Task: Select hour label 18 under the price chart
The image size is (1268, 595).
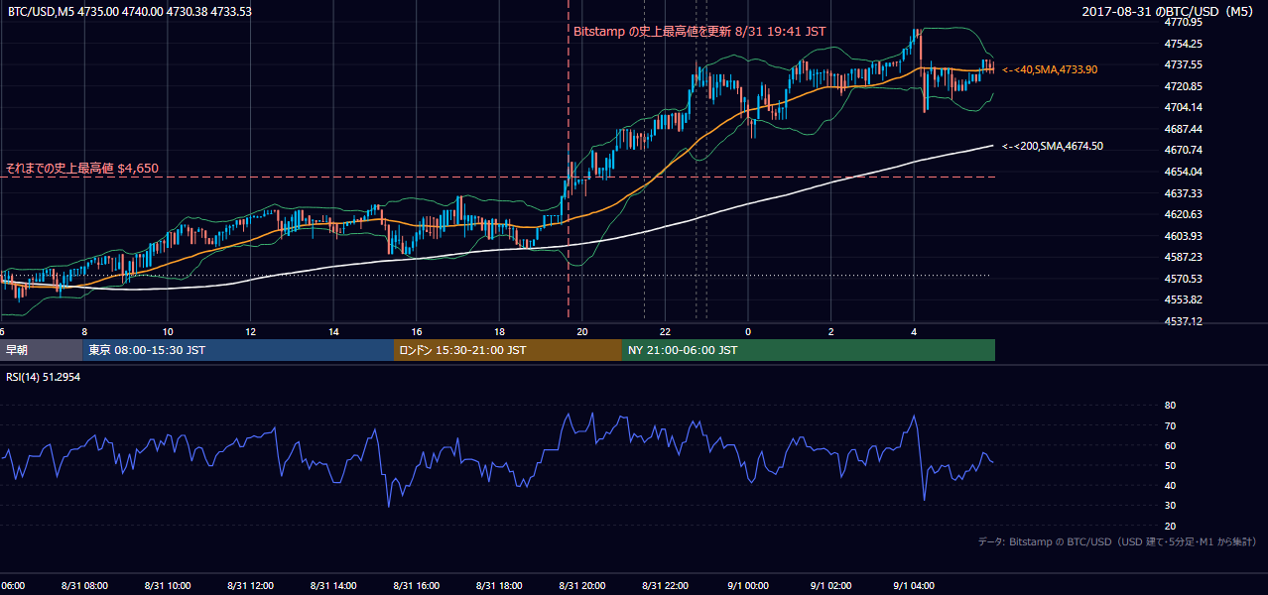Action: point(499,331)
